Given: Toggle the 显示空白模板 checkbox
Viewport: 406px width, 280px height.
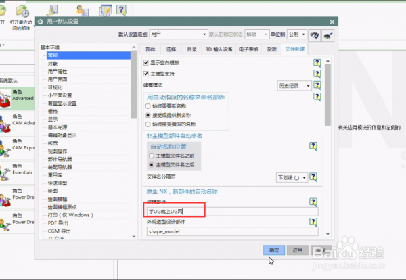Looking at the screenshot, I should click(145, 62).
